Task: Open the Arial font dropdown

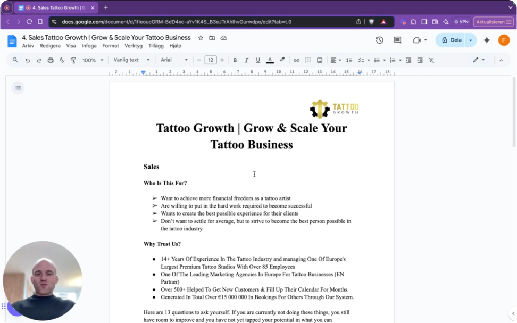Action: pyautogui.click(x=174, y=60)
